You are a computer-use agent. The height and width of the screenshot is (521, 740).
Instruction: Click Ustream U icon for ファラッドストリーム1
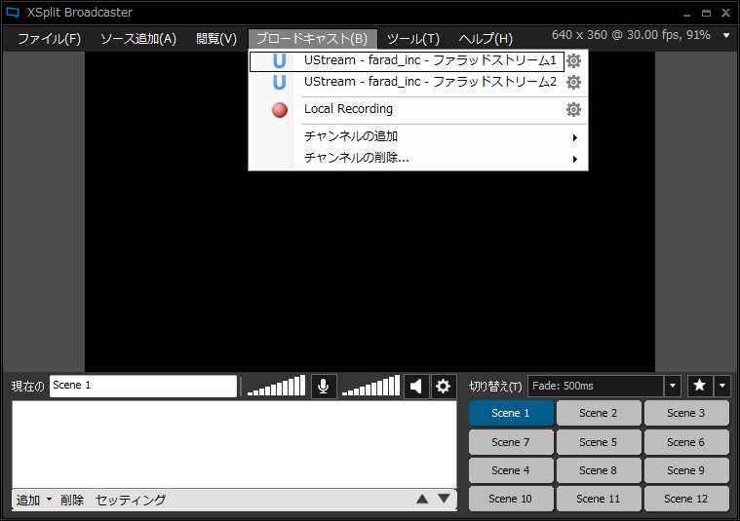click(x=280, y=61)
